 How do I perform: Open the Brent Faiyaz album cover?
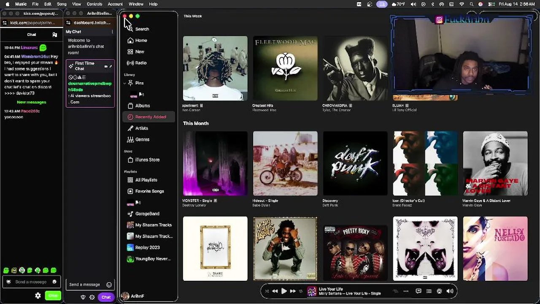coord(425,163)
